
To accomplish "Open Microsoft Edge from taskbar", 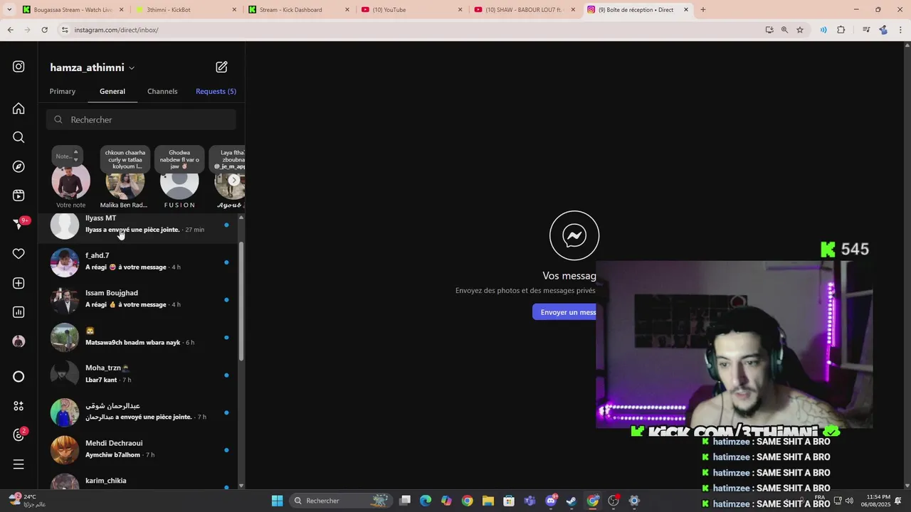I will coord(426,501).
